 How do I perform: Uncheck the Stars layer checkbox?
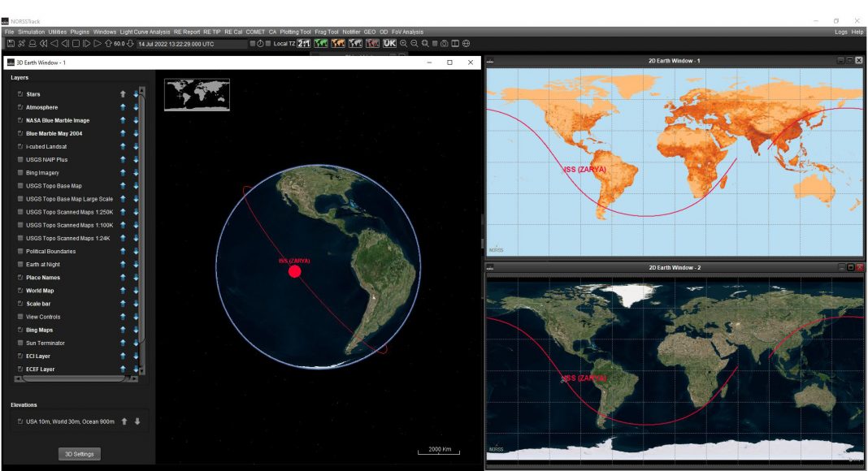point(20,94)
